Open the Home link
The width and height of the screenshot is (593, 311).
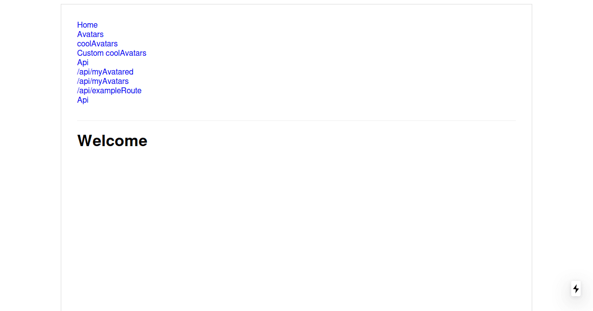pos(87,25)
